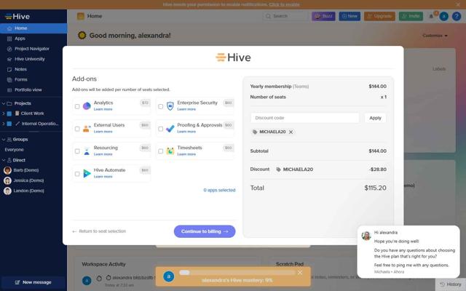Open Learn more under Proofing & Approvals
Image resolution: width=466 pixels, height=291 pixels.
pyautogui.click(x=186, y=132)
